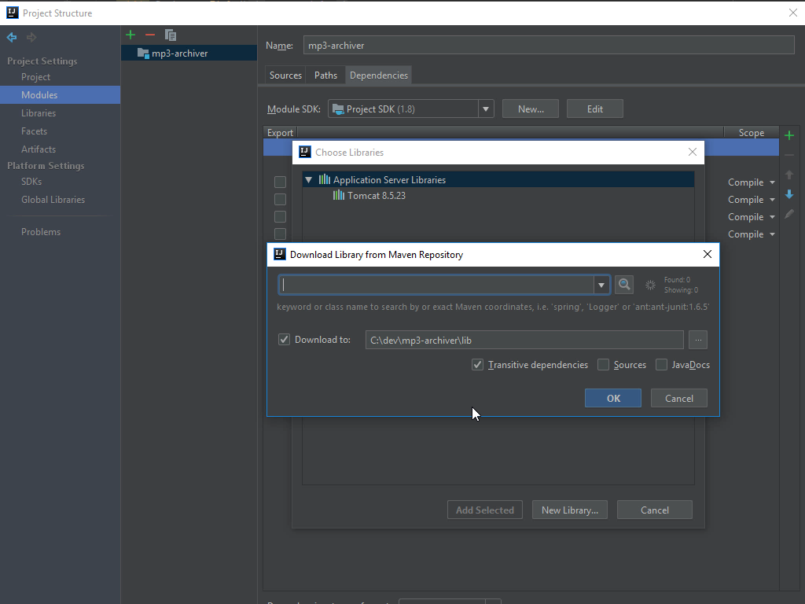Viewport: 805px width, 604px height.
Task: Collapse the Application Server Libraries node
Action: point(308,180)
